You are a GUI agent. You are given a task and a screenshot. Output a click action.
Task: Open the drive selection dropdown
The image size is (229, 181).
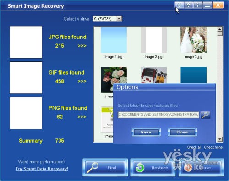(x=119, y=19)
